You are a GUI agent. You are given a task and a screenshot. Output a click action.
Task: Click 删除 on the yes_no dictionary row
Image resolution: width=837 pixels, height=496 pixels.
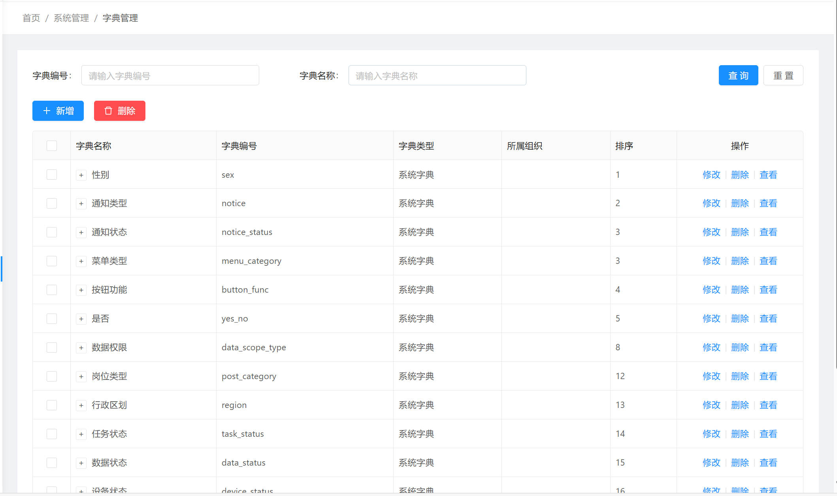[x=739, y=318]
